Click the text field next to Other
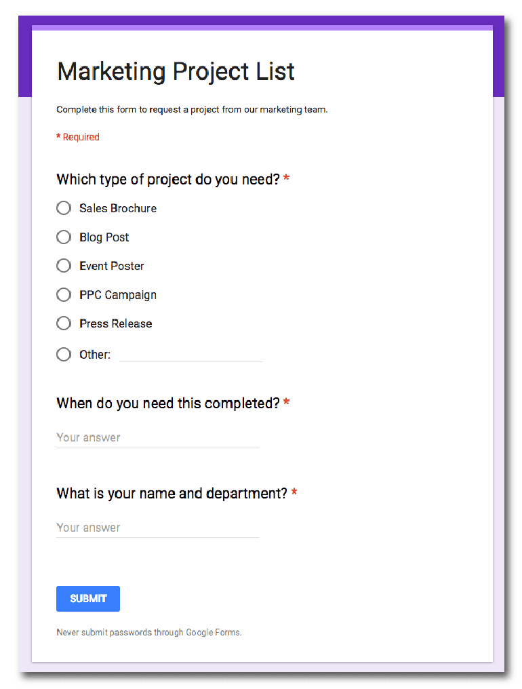The image size is (522, 689). point(191,354)
